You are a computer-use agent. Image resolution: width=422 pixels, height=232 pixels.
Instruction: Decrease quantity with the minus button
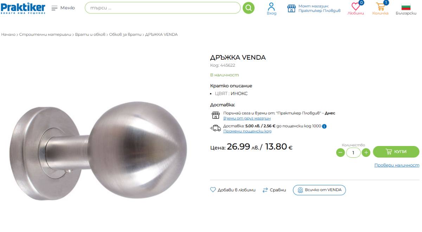click(340, 152)
